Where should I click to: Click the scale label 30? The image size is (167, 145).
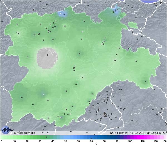pyautogui.click(x=40, y=141)
